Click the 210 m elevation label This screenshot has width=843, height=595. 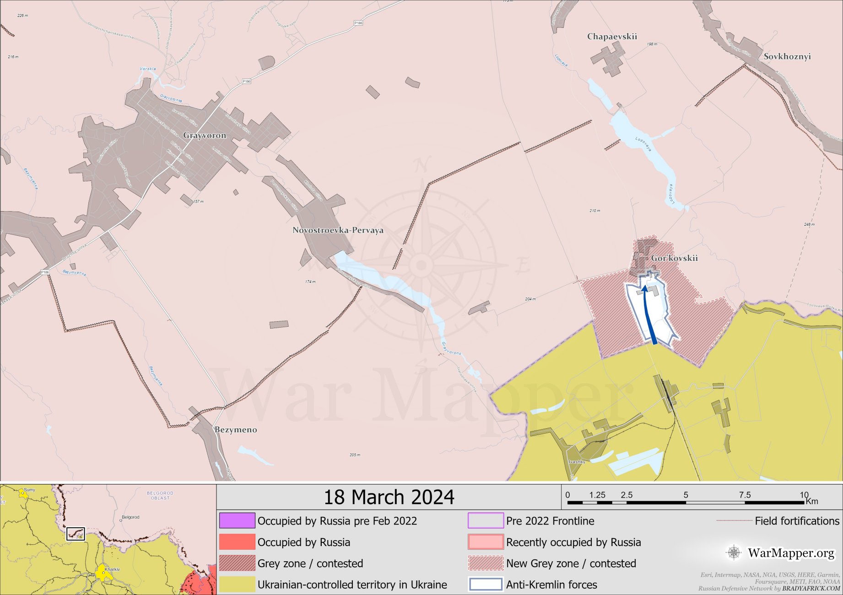[595, 211]
